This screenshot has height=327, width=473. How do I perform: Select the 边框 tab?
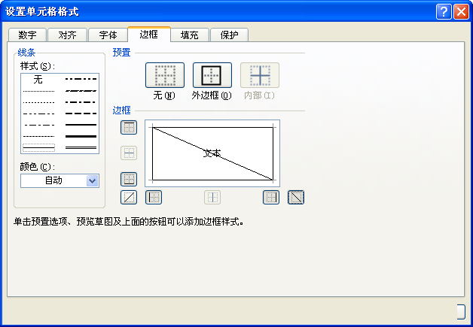point(149,35)
